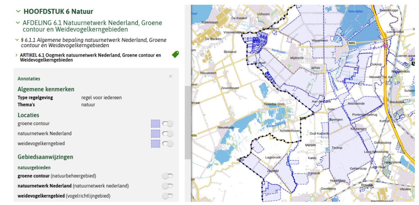Collapse HOOFDSTUK 6 Natuur chevron
This screenshot has width=419, height=205.
point(18,11)
